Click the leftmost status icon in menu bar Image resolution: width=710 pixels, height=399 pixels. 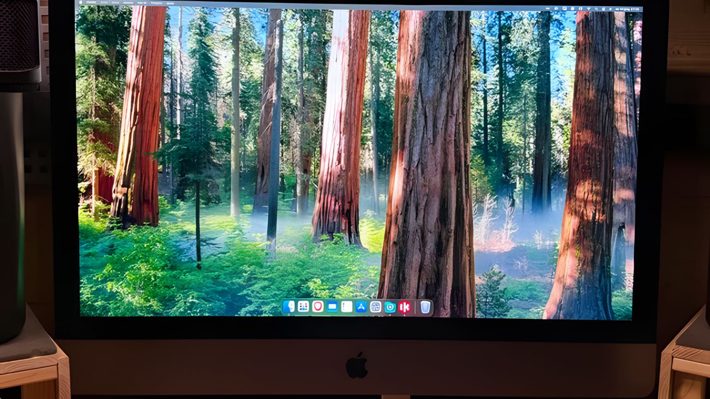click(555, 9)
